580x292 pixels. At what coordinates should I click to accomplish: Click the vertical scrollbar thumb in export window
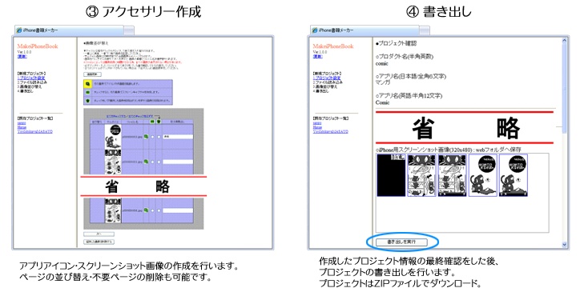(564, 89)
